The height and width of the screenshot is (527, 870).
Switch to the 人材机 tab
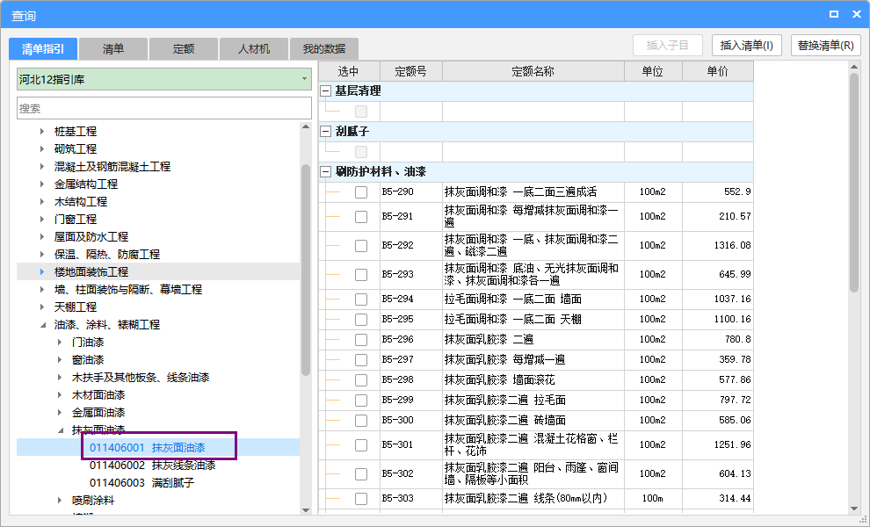click(x=254, y=49)
